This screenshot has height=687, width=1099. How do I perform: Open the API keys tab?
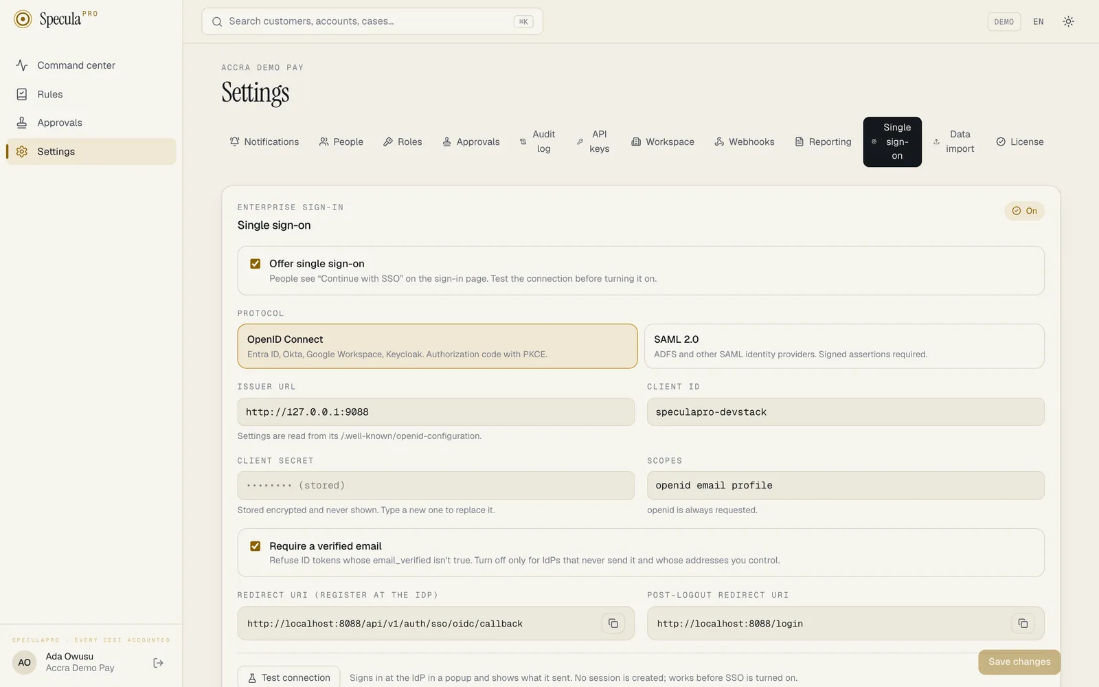(x=593, y=142)
